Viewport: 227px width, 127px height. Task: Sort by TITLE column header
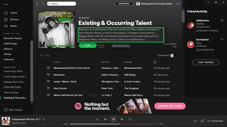[x=57, y=62]
